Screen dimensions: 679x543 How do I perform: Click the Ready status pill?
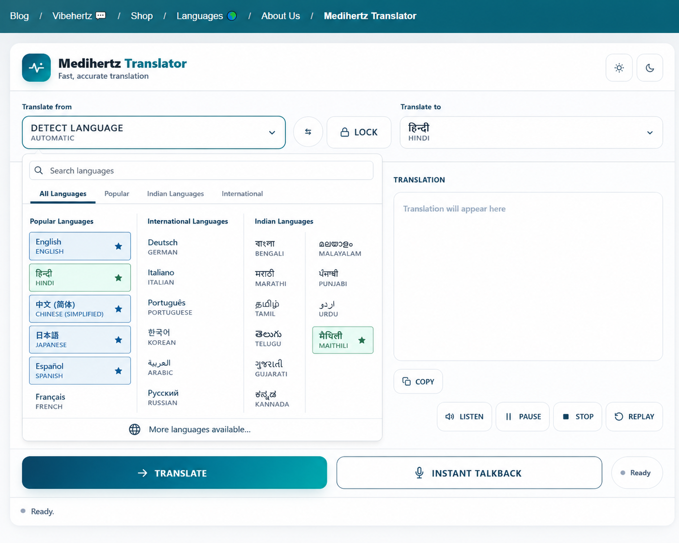coord(637,473)
